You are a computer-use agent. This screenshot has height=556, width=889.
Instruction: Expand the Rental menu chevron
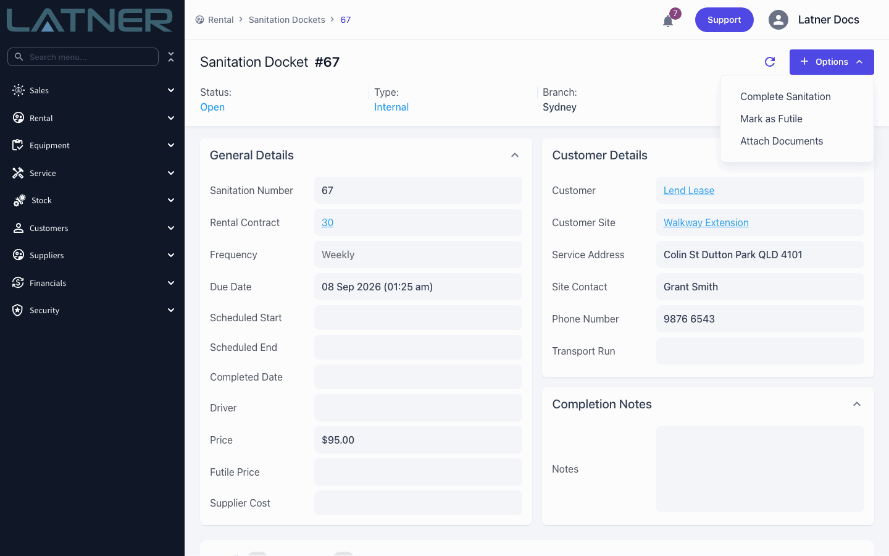(x=171, y=118)
